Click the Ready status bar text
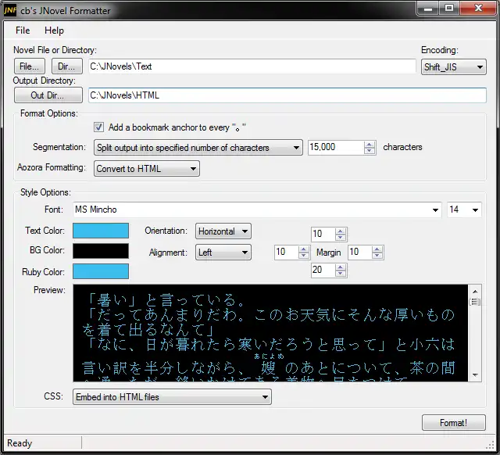Screen dimensions: 500x455 (20, 443)
